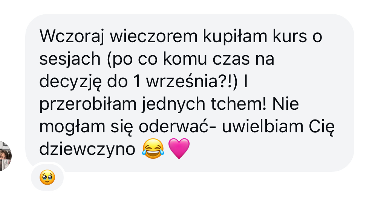Screen dimensions: 375x197
Task: Click the word "komu" in the message
Action: tap(185, 59)
